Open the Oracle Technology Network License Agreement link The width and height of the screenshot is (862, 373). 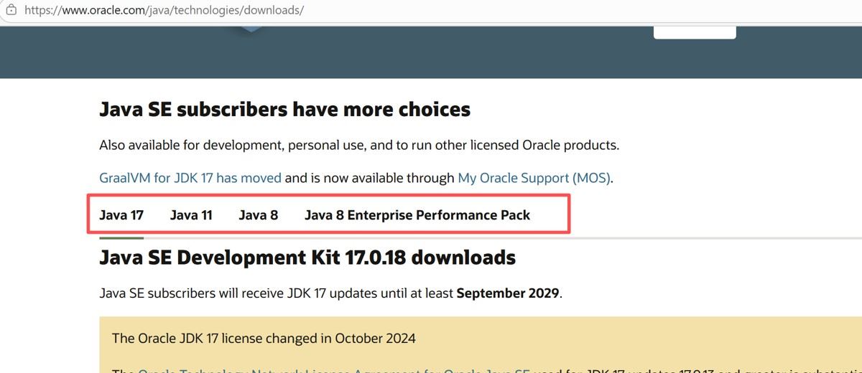point(334,371)
